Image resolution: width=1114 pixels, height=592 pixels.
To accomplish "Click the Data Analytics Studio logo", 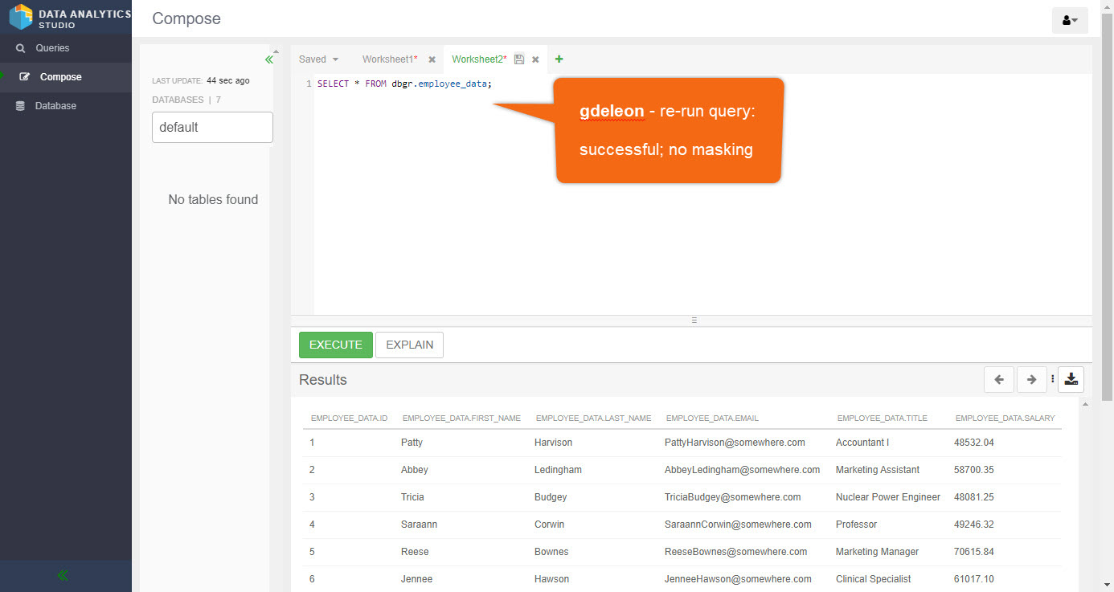I will pyautogui.click(x=21, y=17).
